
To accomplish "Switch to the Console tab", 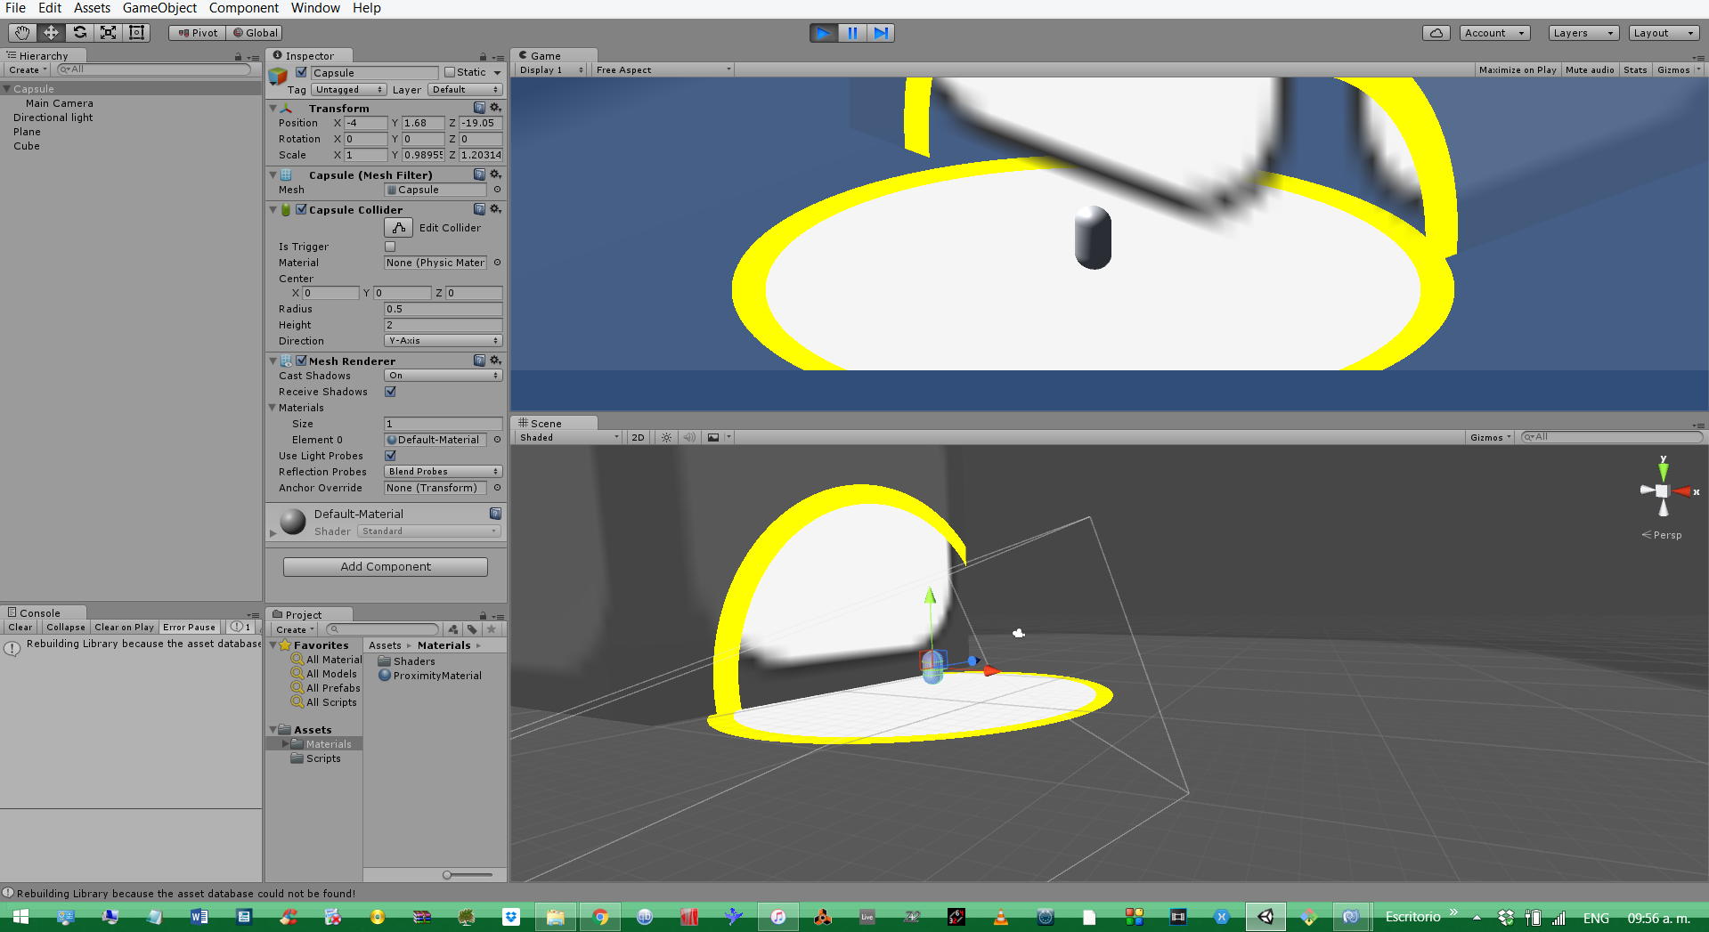I will click(42, 612).
